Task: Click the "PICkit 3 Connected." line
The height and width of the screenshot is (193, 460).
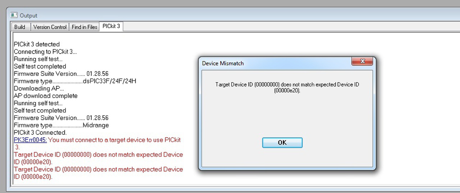Action: [x=40, y=133]
